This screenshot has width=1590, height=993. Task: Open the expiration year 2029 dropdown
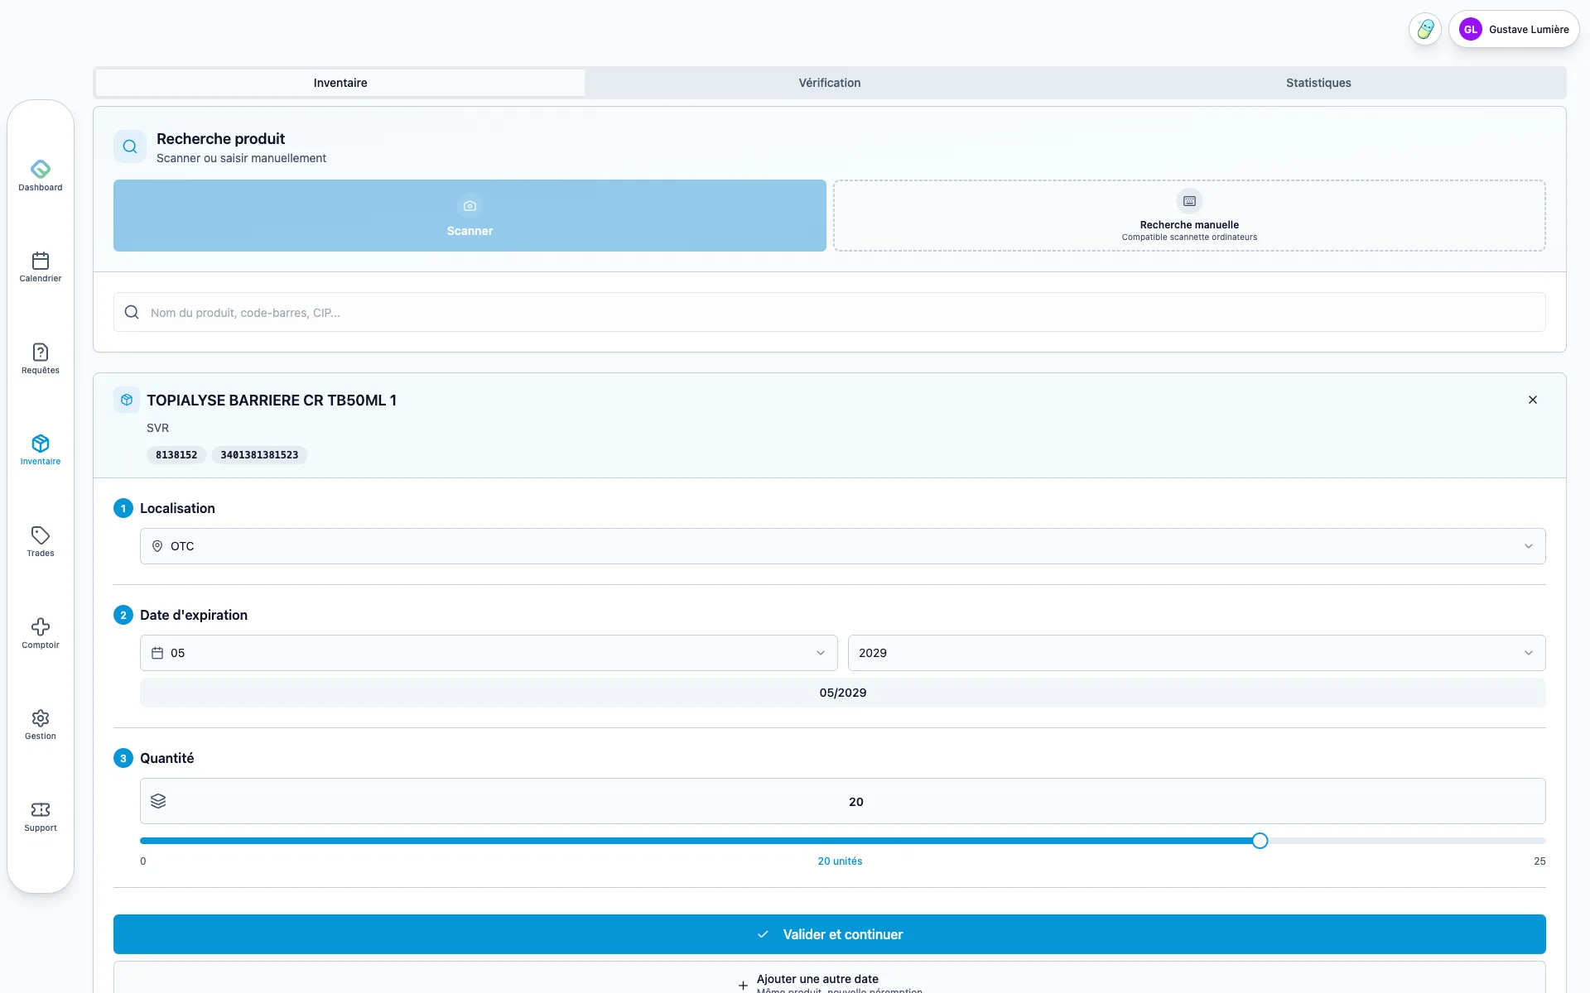pos(1196,653)
